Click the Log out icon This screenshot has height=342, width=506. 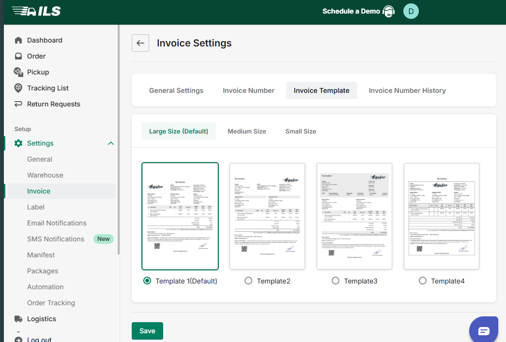18,340
